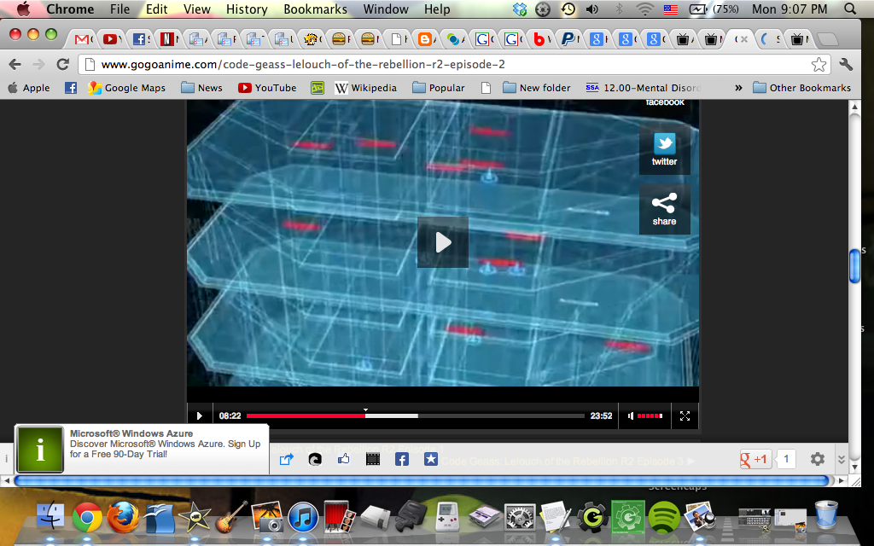Screen dimensions: 874x546
Task: Click the share arrow icon in the bottom toolbar
Action: coord(287,459)
